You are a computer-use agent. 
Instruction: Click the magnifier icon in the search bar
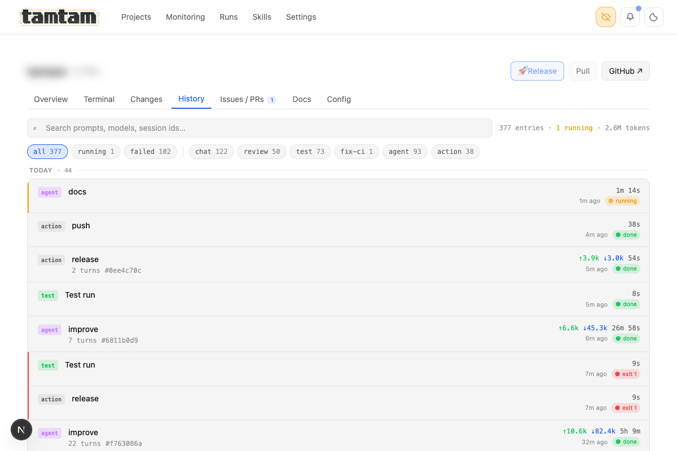coord(36,128)
